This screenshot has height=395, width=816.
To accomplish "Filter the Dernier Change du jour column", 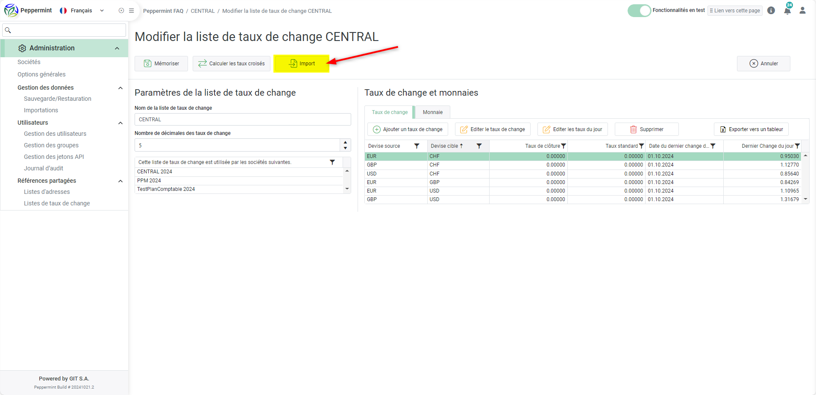I will click(797, 146).
